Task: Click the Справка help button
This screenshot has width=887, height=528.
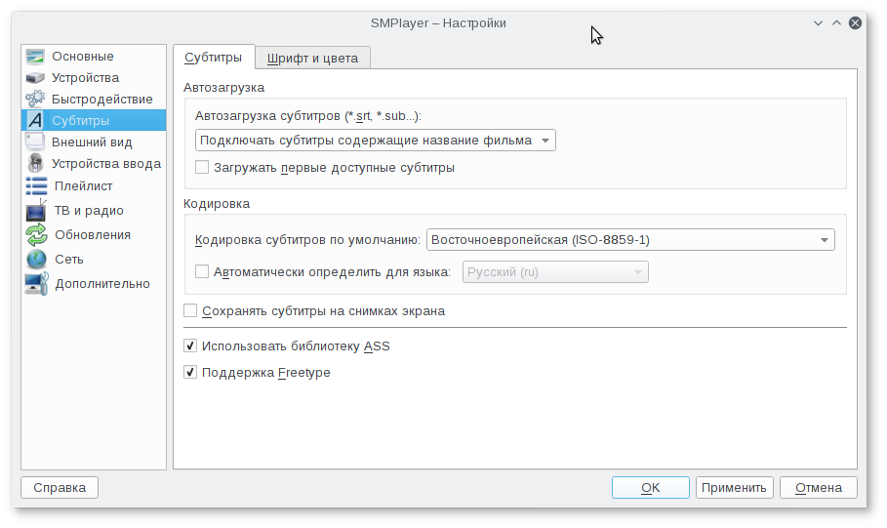Action: [60, 487]
